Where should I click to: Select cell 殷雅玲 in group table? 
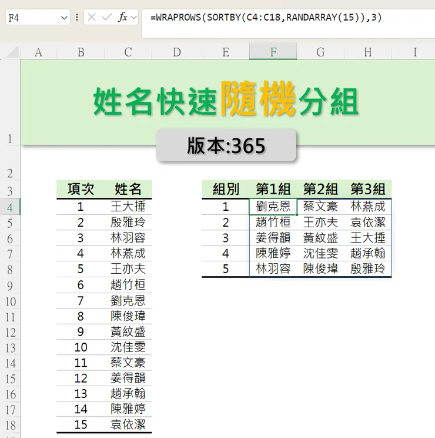pyautogui.click(x=368, y=268)
